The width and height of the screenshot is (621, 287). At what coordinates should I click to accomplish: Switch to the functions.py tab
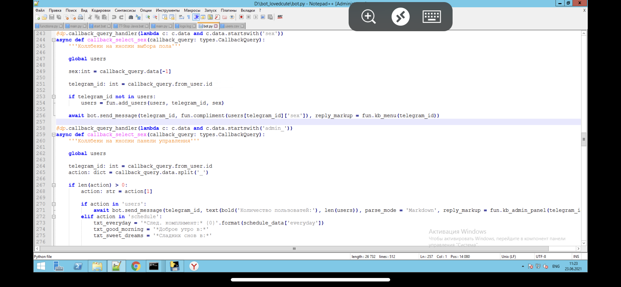coord(49,26)
